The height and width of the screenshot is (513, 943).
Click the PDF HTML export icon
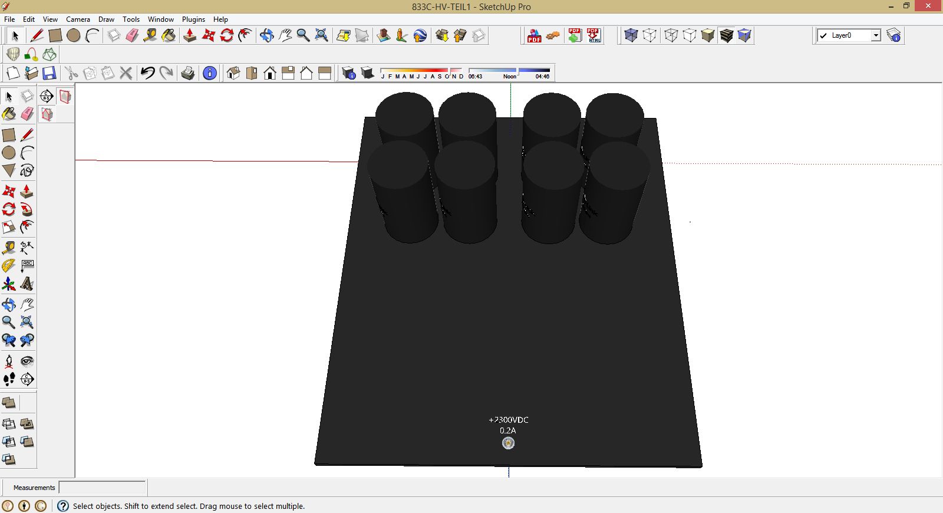[594, 35]
